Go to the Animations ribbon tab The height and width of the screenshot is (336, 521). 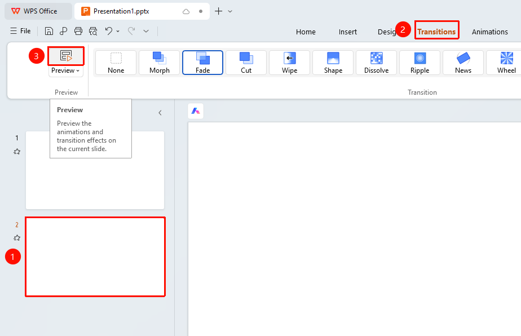(x=490, y=32)
